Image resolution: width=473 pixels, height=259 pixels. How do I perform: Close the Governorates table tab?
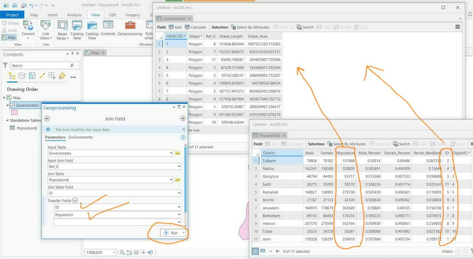[x=189, y=18]
